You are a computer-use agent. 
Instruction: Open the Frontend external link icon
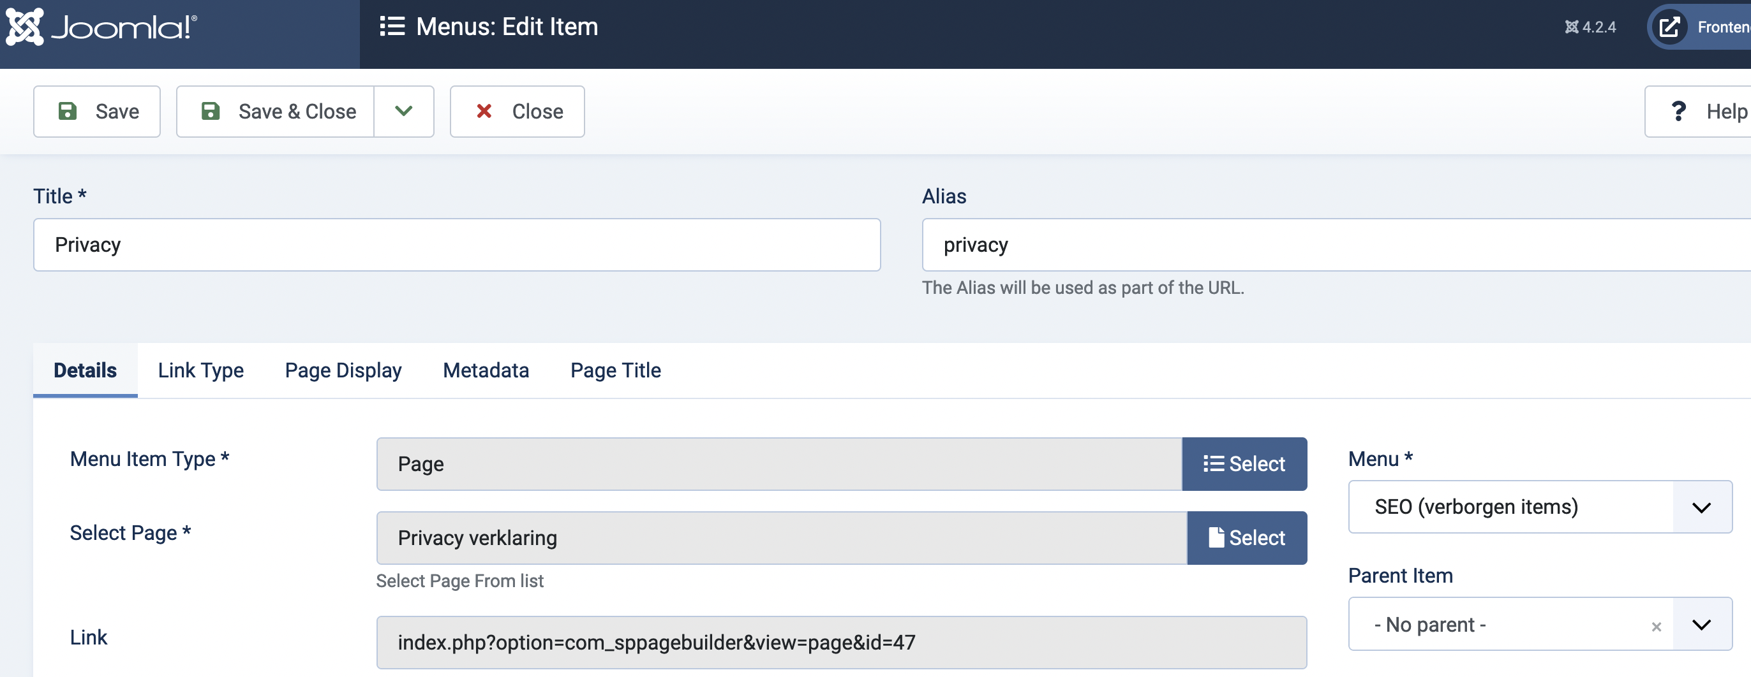(1669, 27)
